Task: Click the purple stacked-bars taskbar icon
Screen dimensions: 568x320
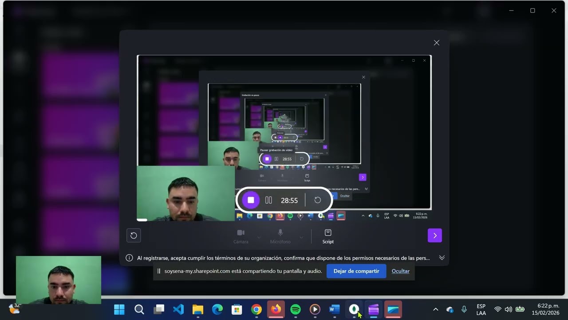Action: (x=374, y=309)
